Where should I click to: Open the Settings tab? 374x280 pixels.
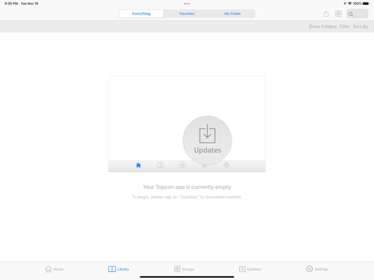[317, 269]
